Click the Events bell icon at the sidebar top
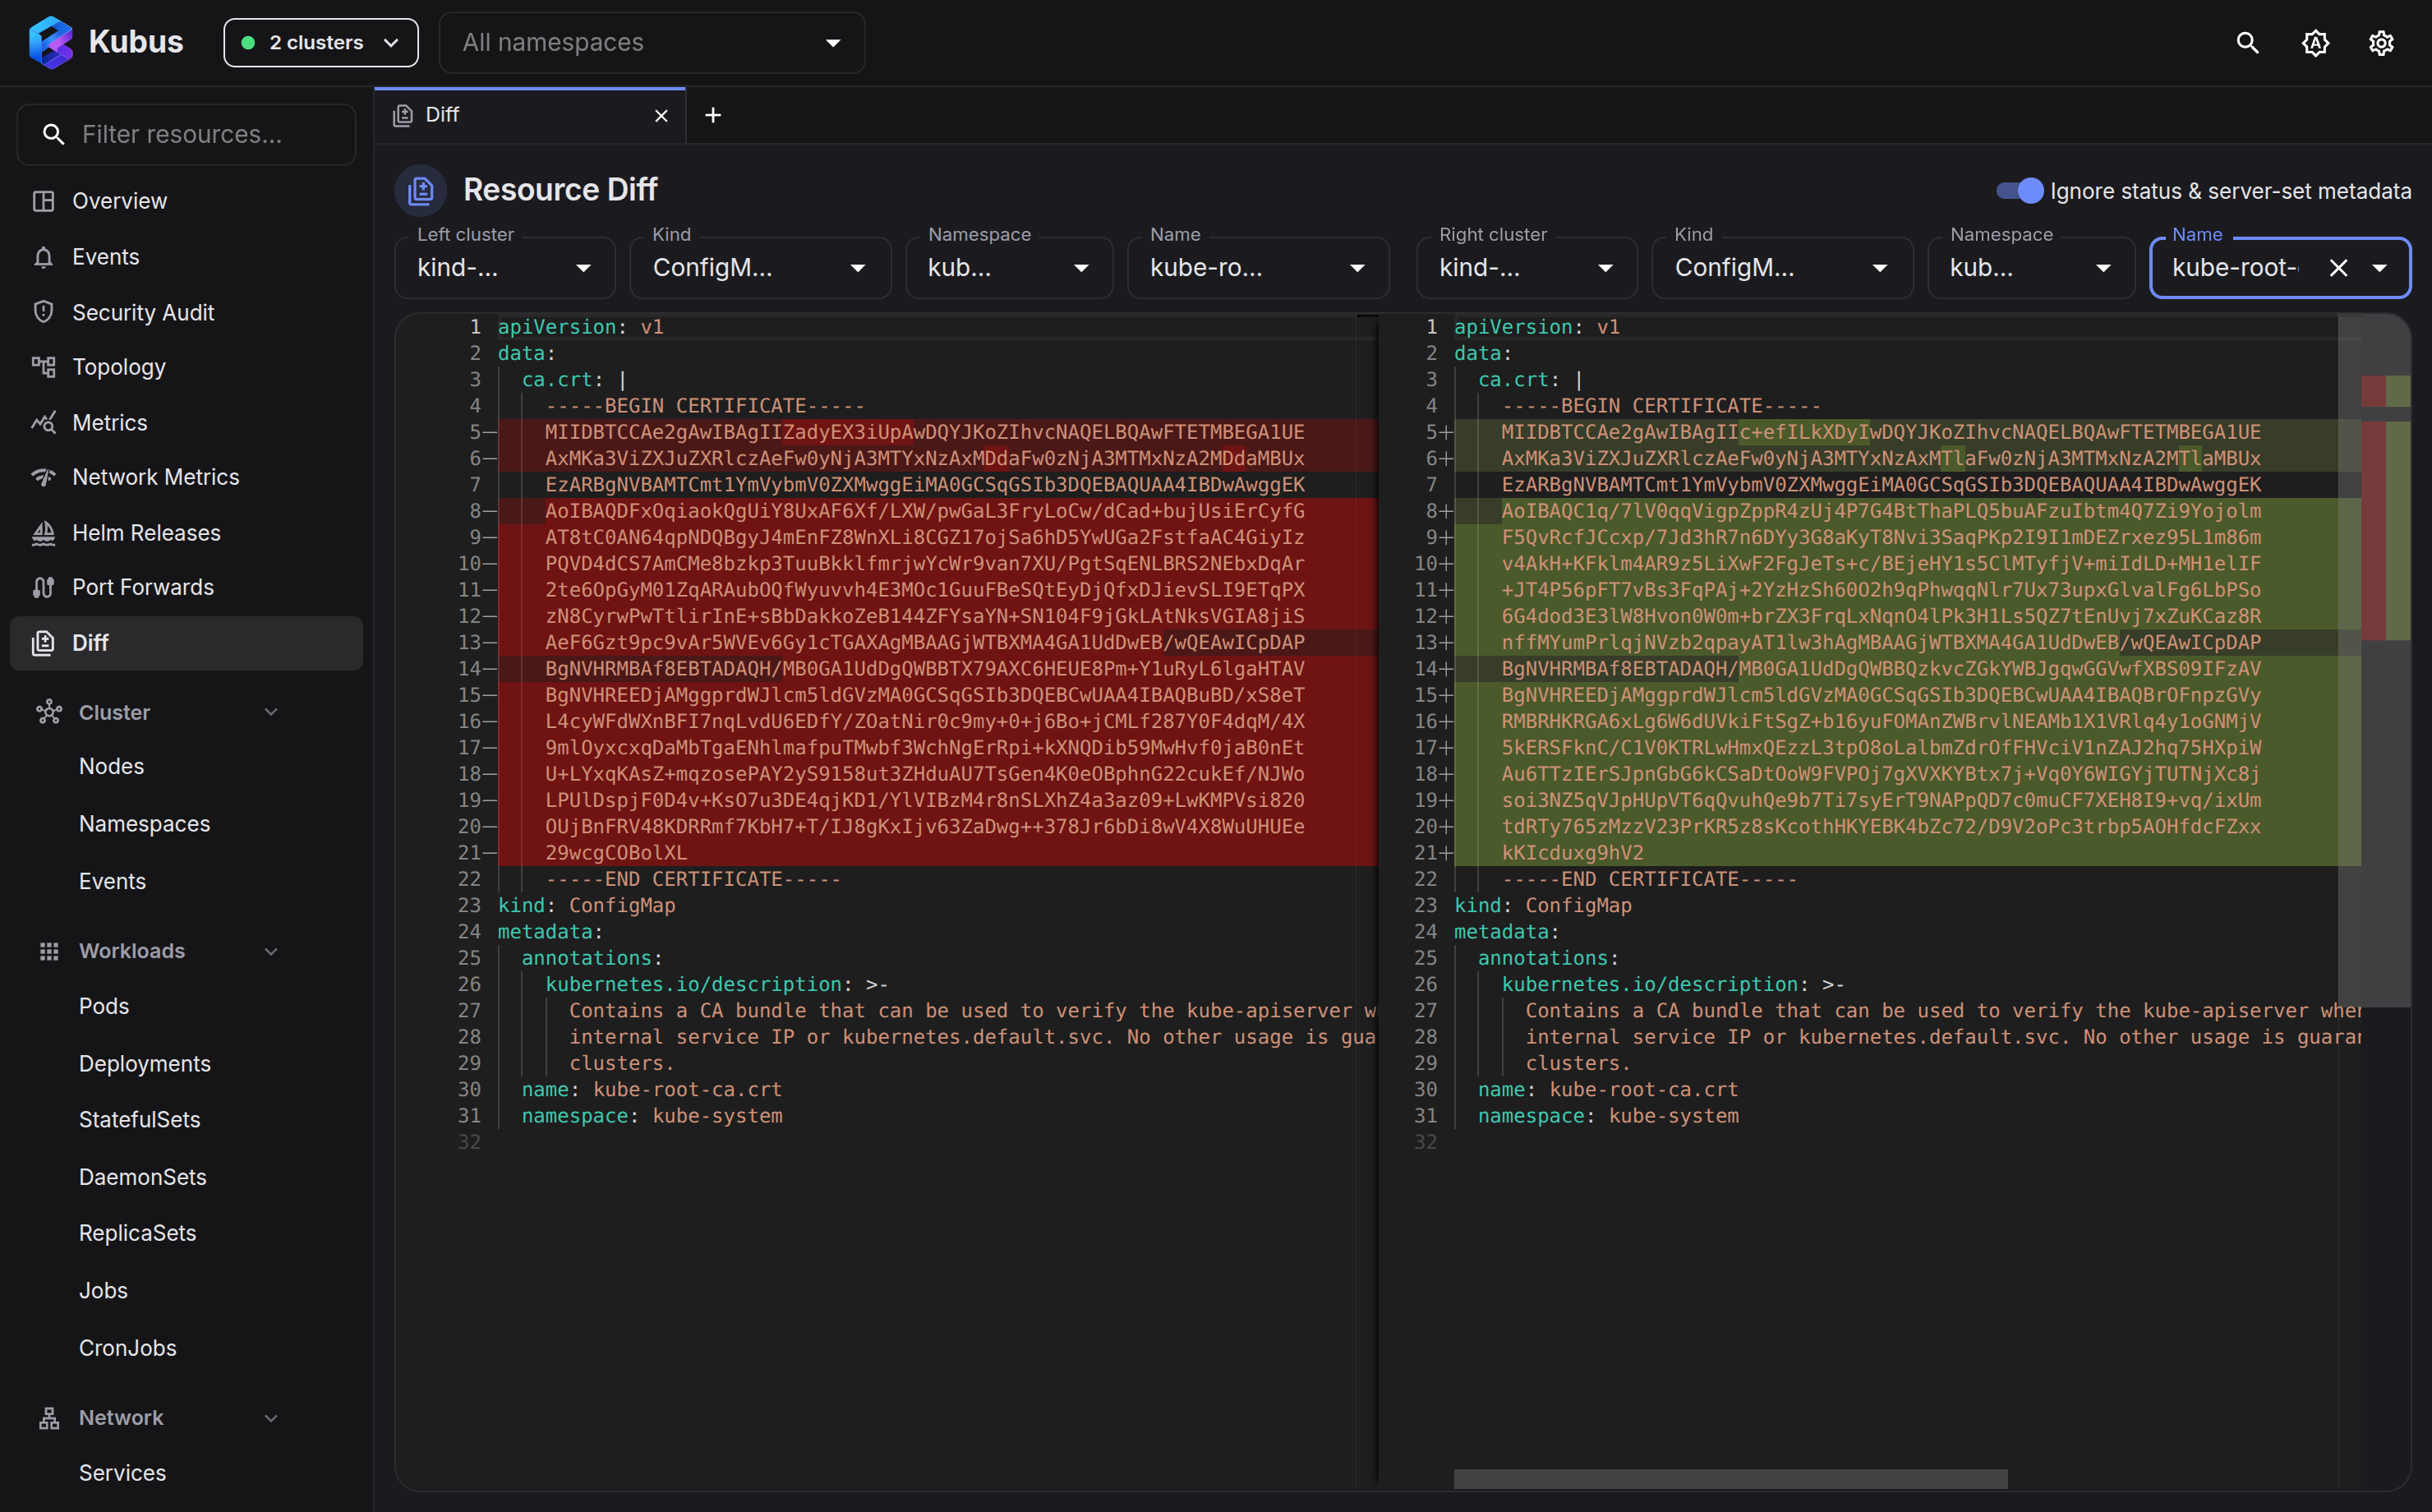 [43, 257]
